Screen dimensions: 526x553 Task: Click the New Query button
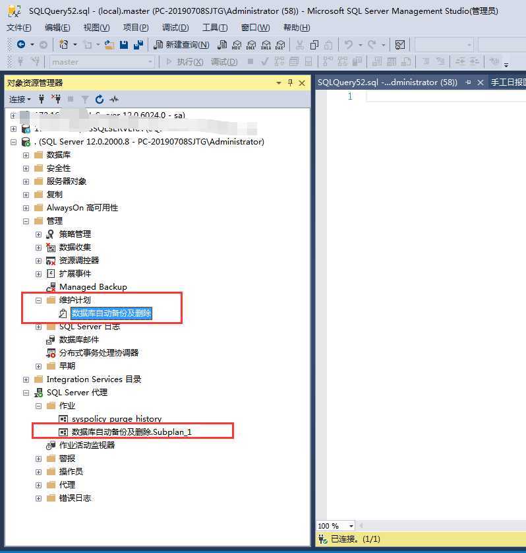pos(182,45)
